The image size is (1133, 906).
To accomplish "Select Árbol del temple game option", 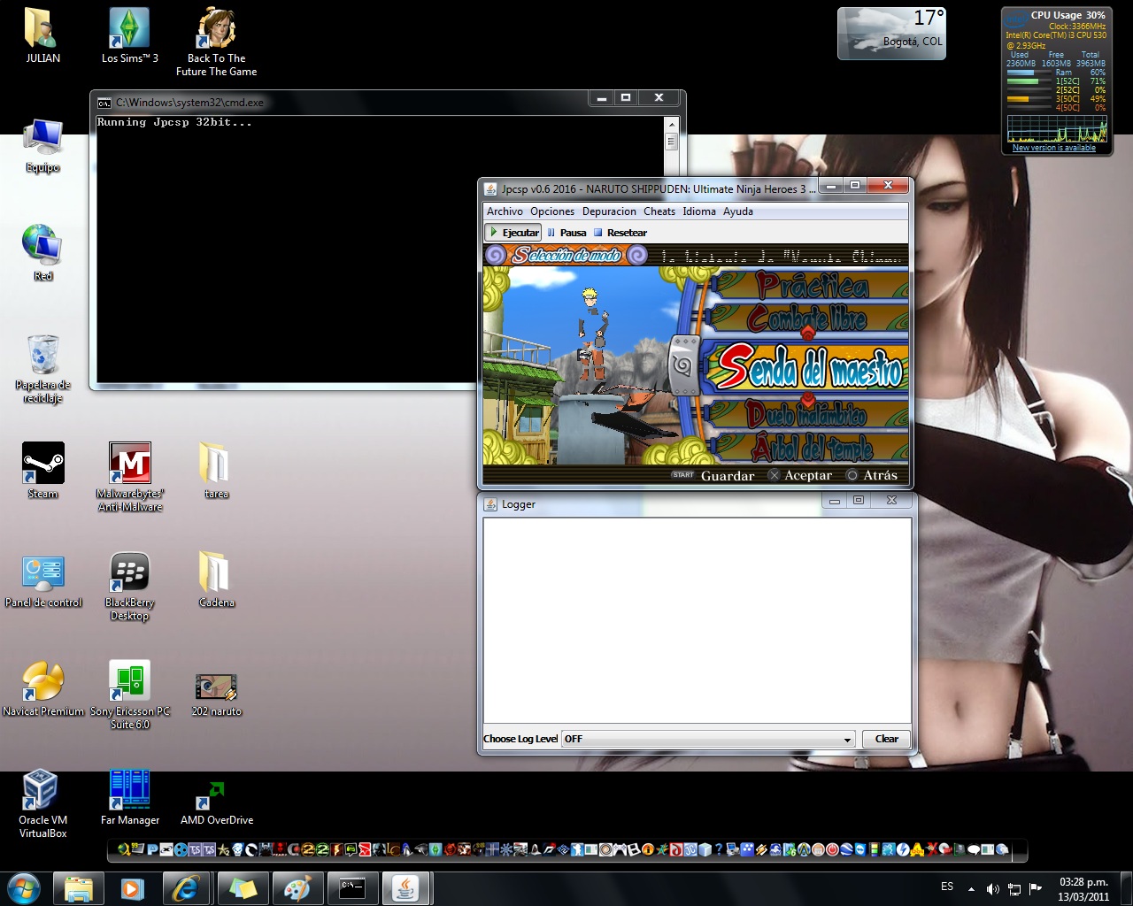I will 812,448.
